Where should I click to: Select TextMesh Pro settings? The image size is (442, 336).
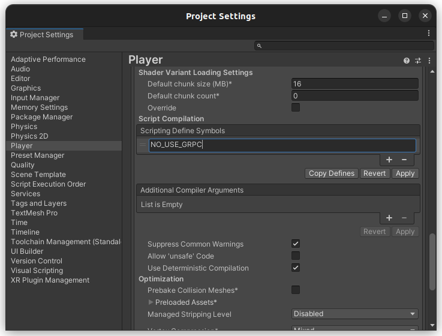34,213
